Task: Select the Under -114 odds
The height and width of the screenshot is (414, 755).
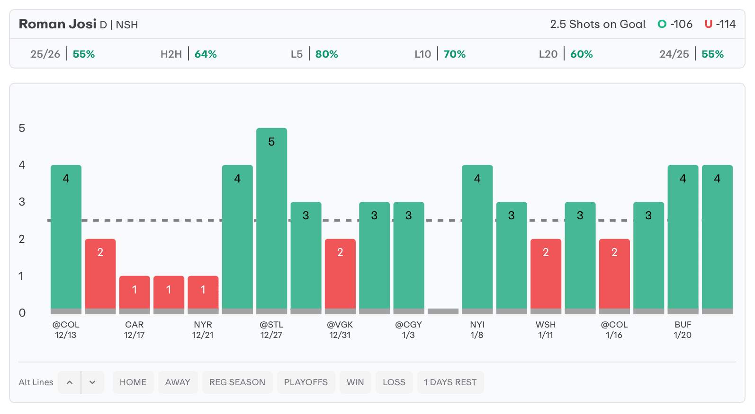Action: click(x=720, y=24)
